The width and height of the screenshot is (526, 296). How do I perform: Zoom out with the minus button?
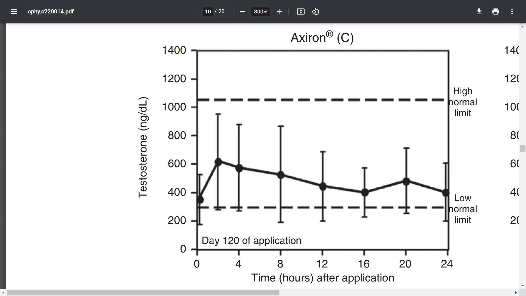pyautogui.click(x=242, y=12)
